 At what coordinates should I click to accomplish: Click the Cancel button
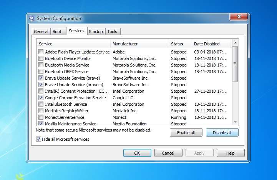(x=168, y=153)
